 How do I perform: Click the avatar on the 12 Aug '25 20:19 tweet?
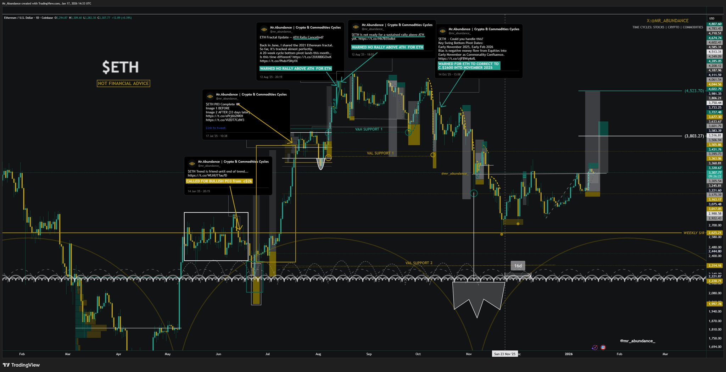pos(264,29)
